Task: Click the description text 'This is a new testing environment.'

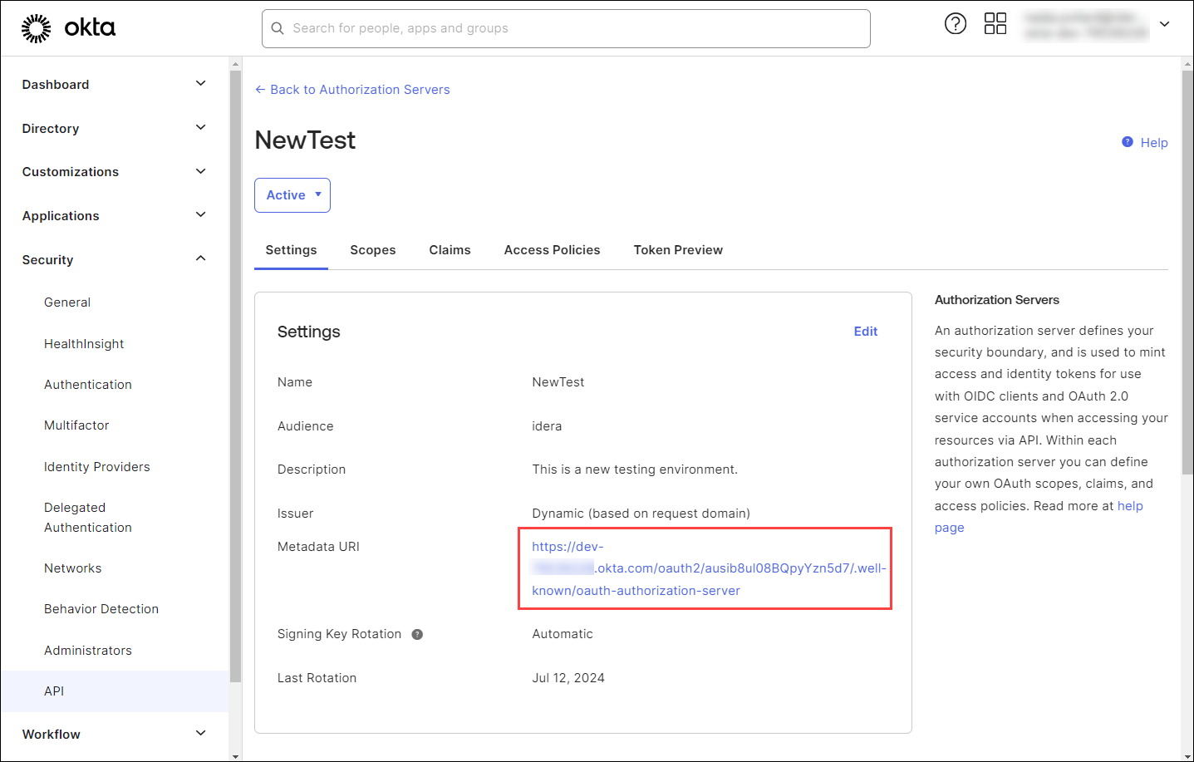Action: [x=635, y=469]
